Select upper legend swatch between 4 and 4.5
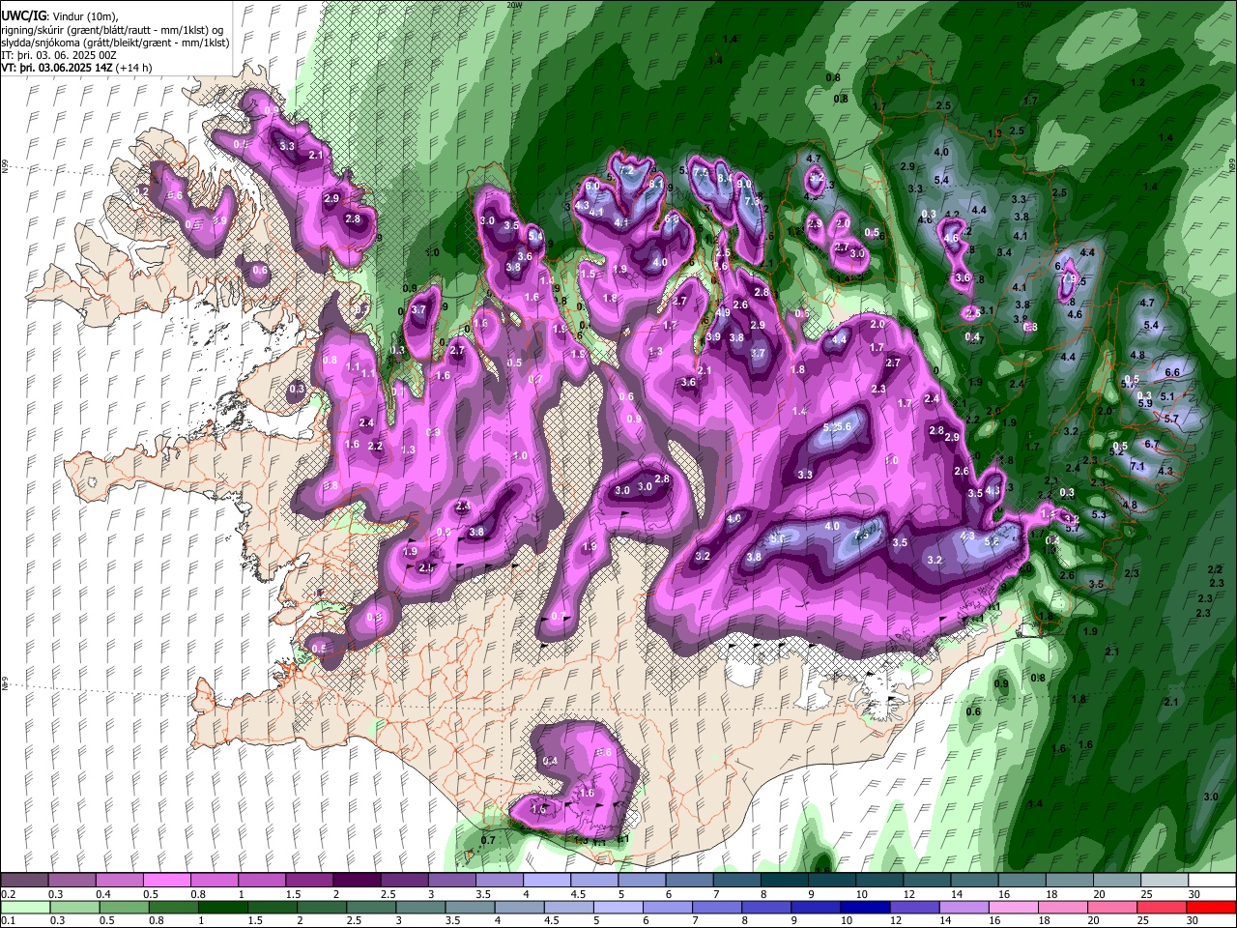This screenshot has width=1237, height=928. point(546,881)
